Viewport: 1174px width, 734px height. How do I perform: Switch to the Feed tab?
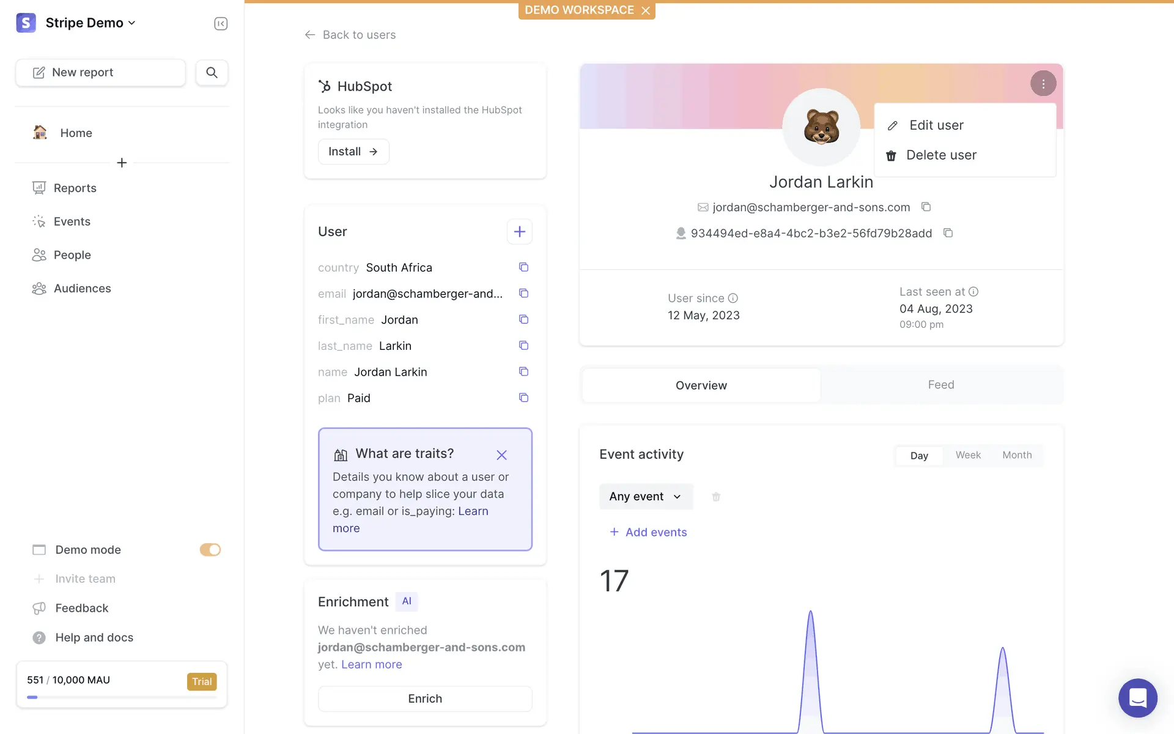click(x=940, y=385)
